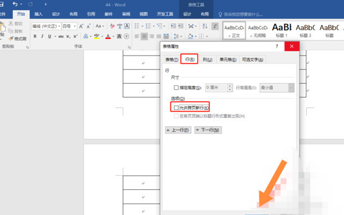Viewport: 344px width, 215px height.
Task: Toggle 在各页顶端以标题行形式重复出现 checkbox
Action: (176, 116)
